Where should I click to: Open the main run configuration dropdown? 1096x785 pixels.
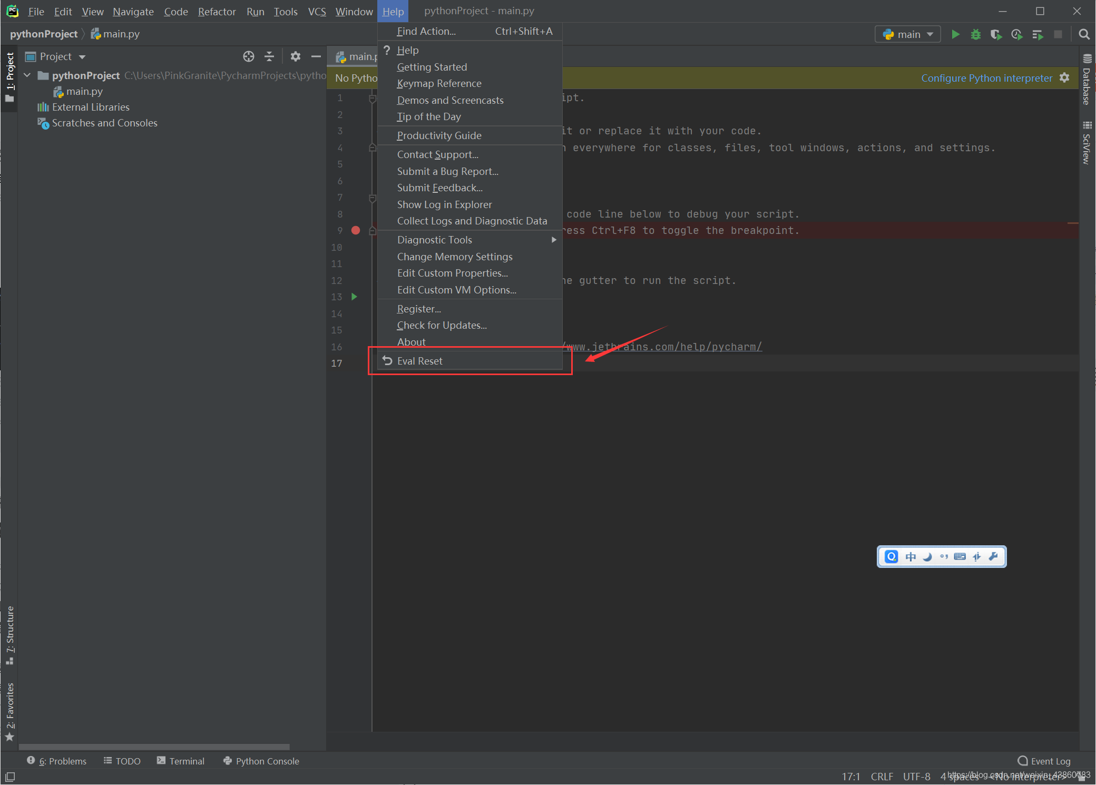pyautogui.click(x=908, y=34)
